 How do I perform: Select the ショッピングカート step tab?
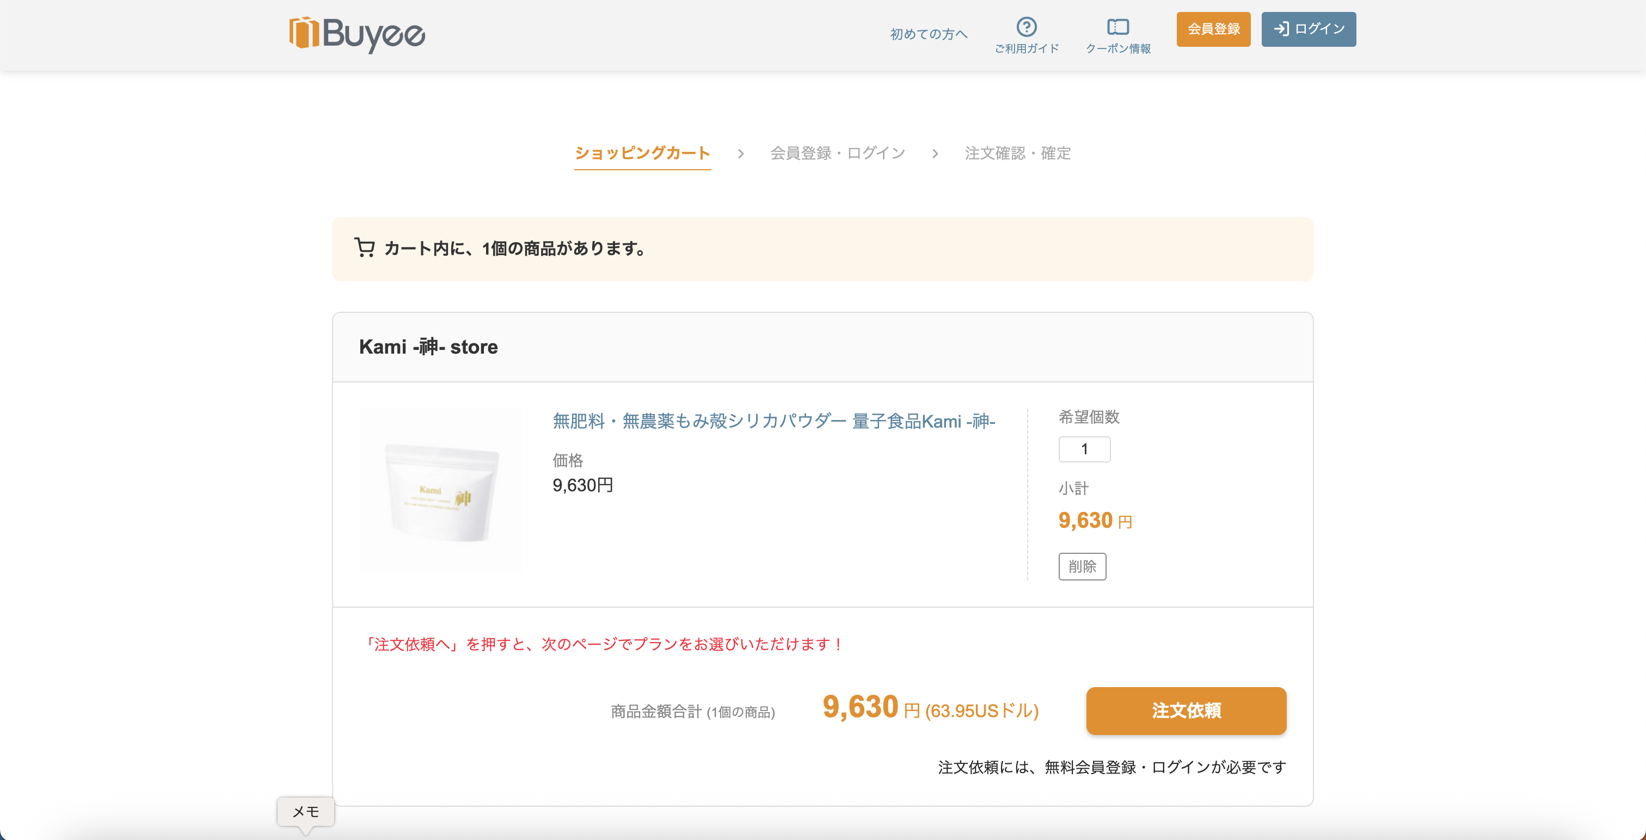(642, 153)
